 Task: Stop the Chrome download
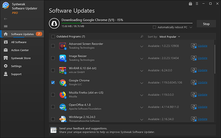tap(206, 24)
